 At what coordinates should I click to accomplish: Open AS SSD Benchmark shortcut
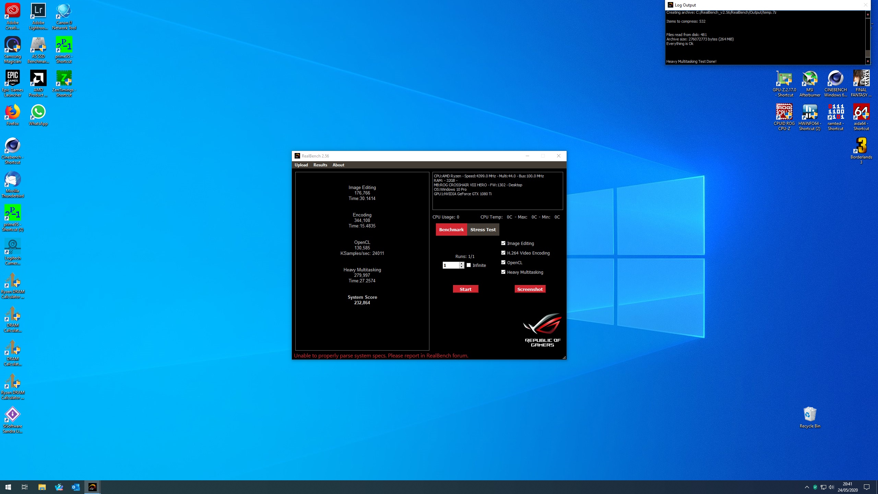click(x=38, y=50)
